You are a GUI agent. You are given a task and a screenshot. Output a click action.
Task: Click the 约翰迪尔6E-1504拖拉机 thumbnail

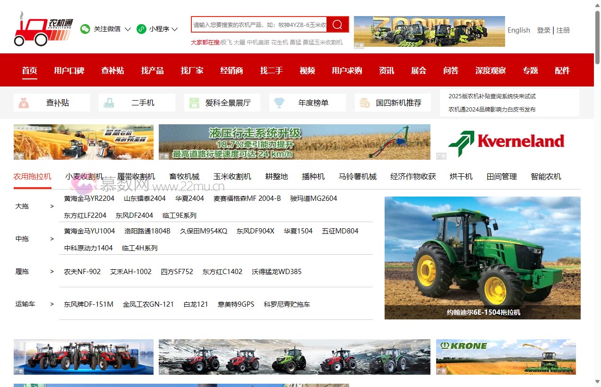(x=482, y=258)
